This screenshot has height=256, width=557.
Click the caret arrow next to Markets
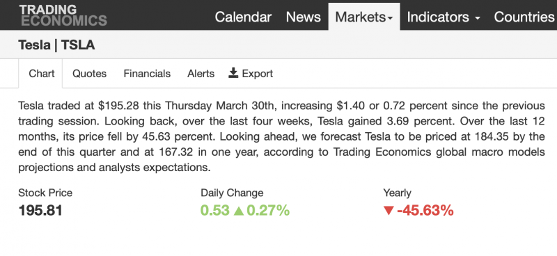point(390,18)
